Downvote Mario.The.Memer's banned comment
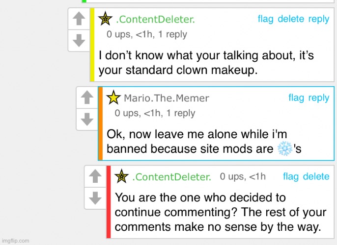337x245 pixels. click(86, 118)
